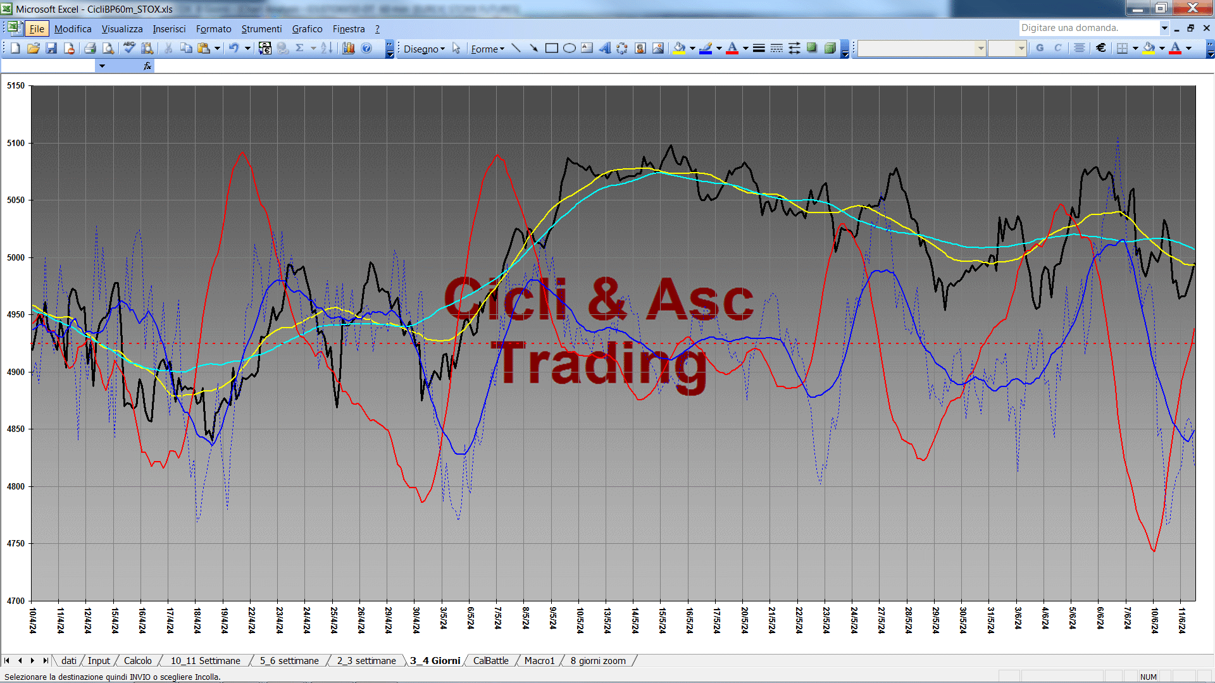Image resolution: width=1215 pixels, height=683 pixels.
Task: Pick the yellow drawing Fill Color
Action: (x=679, y=48)
